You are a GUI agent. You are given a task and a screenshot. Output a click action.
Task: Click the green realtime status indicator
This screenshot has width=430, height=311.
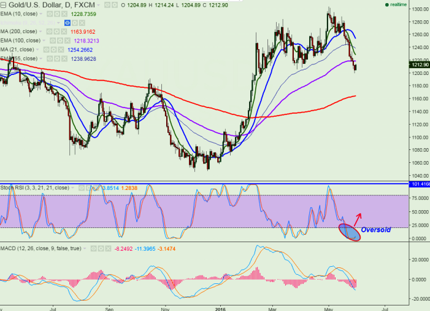click(396, 5)
